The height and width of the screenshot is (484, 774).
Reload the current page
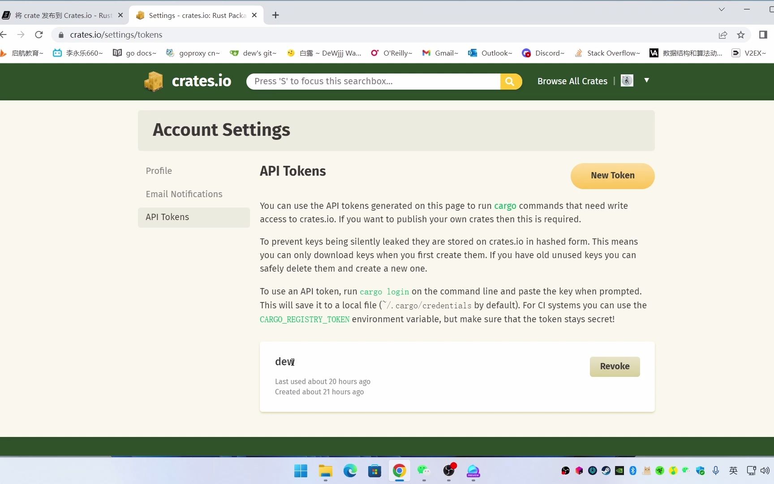39,35
